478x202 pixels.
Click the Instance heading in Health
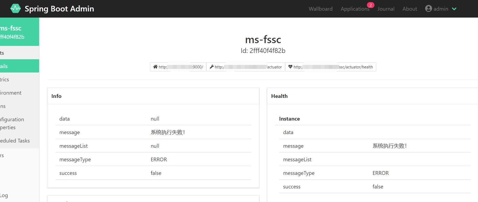click(289, 119)
